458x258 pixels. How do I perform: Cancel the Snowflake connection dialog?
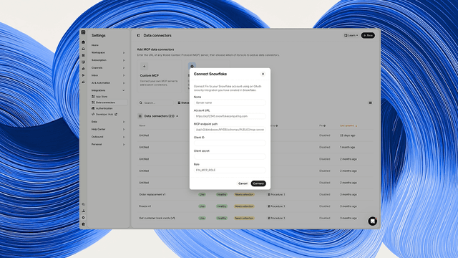(243, 183)
